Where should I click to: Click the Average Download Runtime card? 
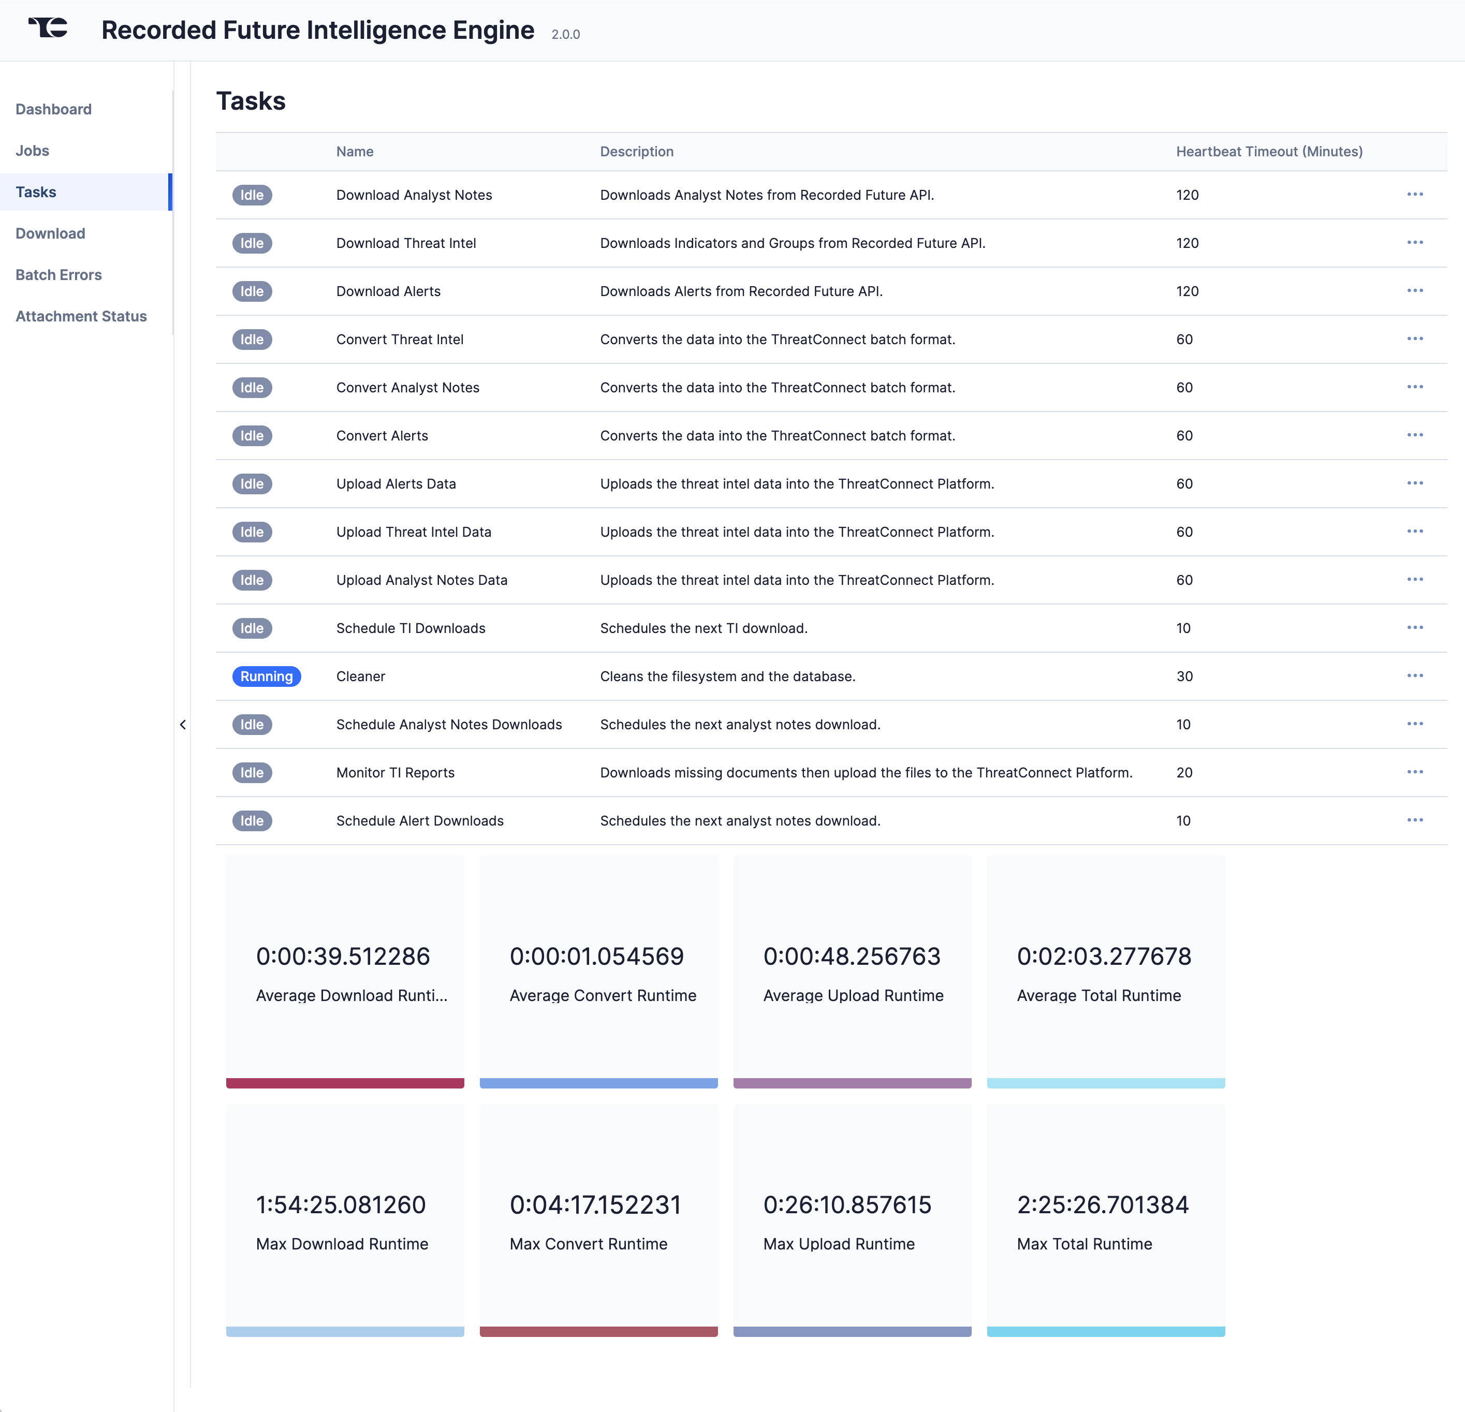345,972
